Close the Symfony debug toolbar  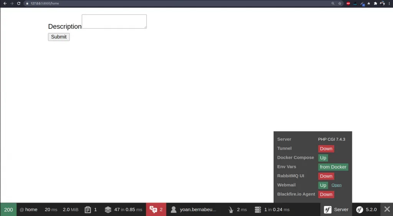point(387,209)
